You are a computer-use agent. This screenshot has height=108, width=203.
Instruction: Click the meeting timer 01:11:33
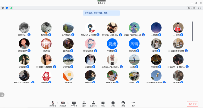(x=192, y=8)
